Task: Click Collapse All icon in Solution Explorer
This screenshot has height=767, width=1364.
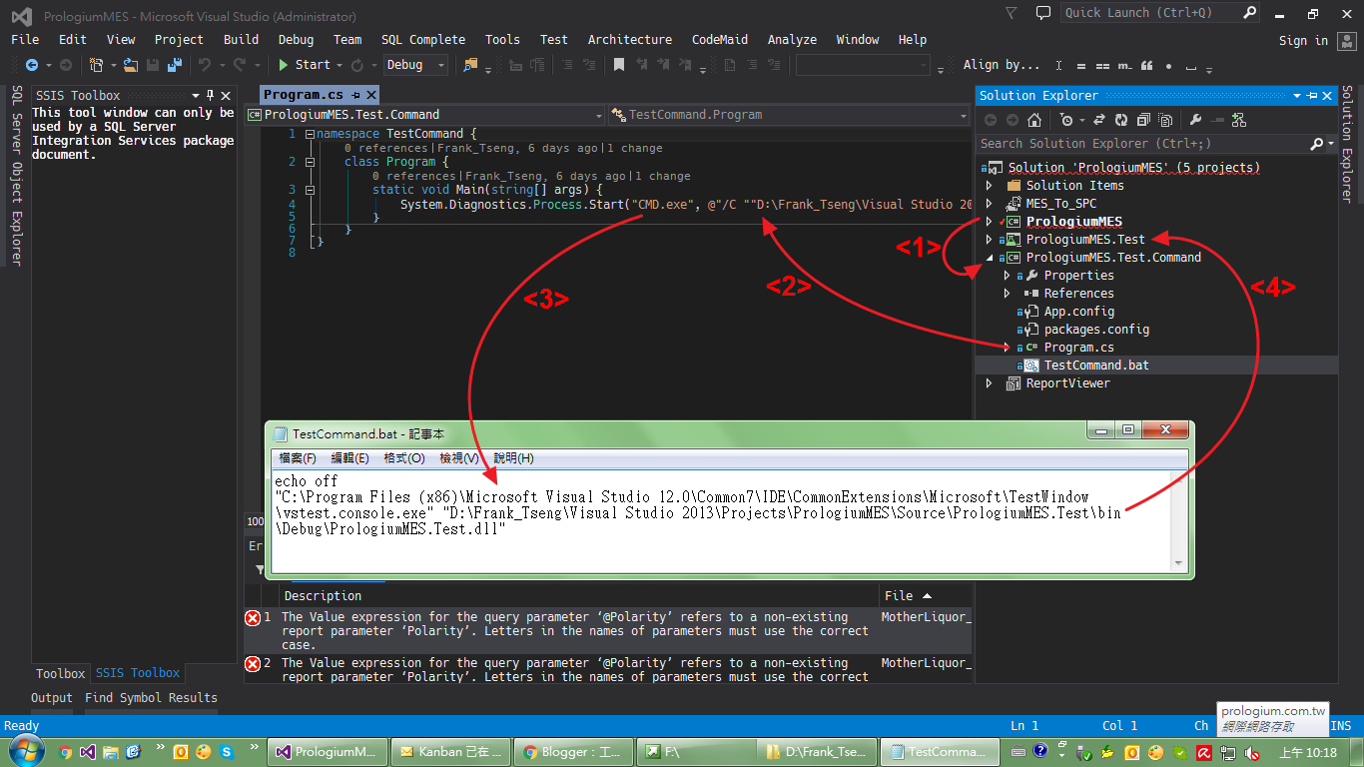Action: [1142, 120]
